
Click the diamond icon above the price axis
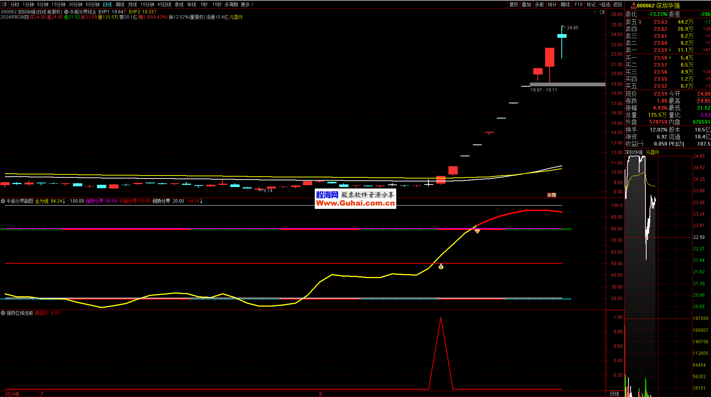[x=595, y=12]
